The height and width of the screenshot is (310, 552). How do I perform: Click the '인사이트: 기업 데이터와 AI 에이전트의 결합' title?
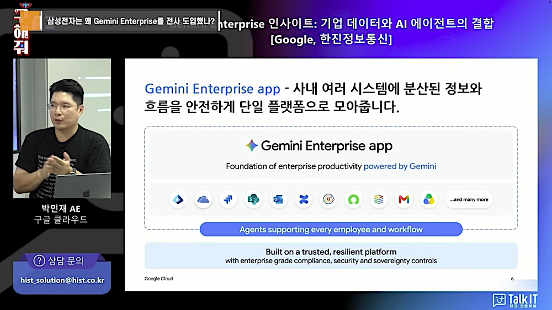pyautogui.click(x=381, y=24)
